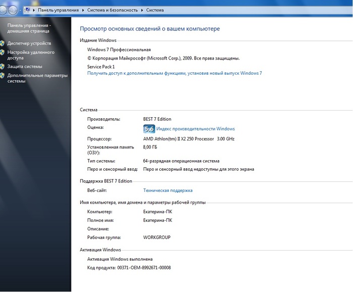The height and width of the screenshot is (292, 353).
Task: Click shield icon beside Настройка удаленного доступа
Action: [x=3, y=52]
